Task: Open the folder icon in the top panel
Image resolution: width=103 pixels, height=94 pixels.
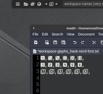Action: click(x=26, y=4)
